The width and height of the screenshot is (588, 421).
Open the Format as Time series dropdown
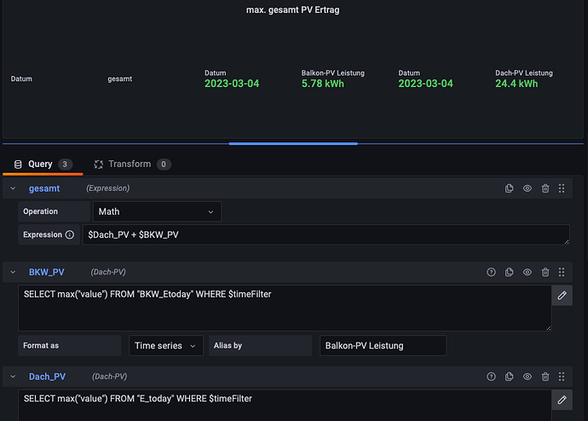pyautogui.click(x=166, y=346)
